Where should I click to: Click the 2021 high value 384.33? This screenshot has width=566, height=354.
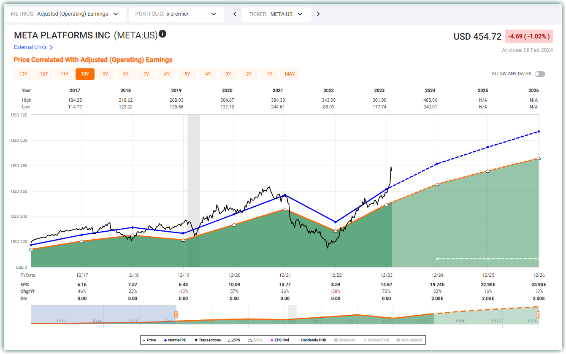(x=278, y=100)
